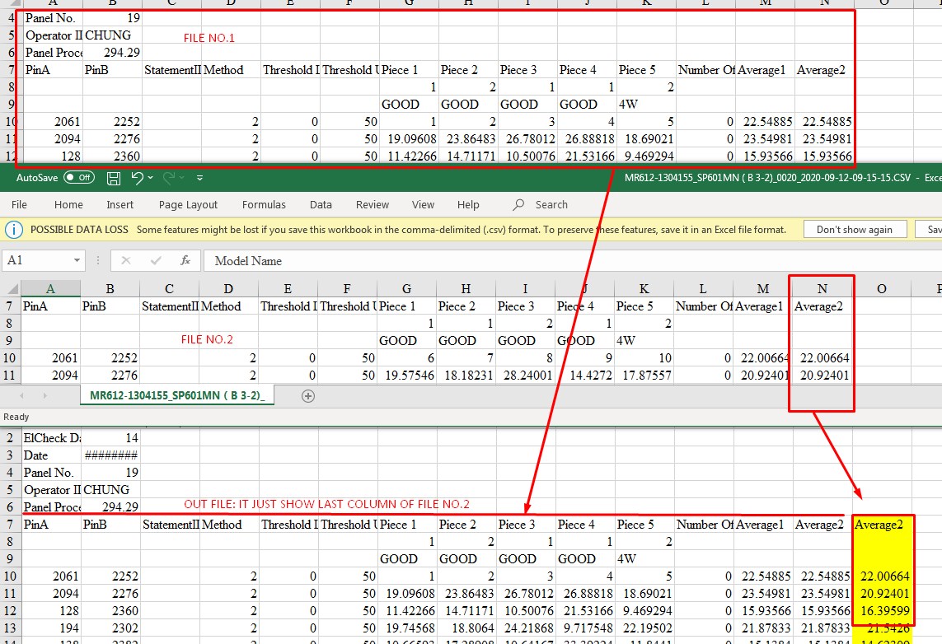Screen dimensions: 942x644
Task: Click the Redo arrow icon
Action: [x=169, y=178]
